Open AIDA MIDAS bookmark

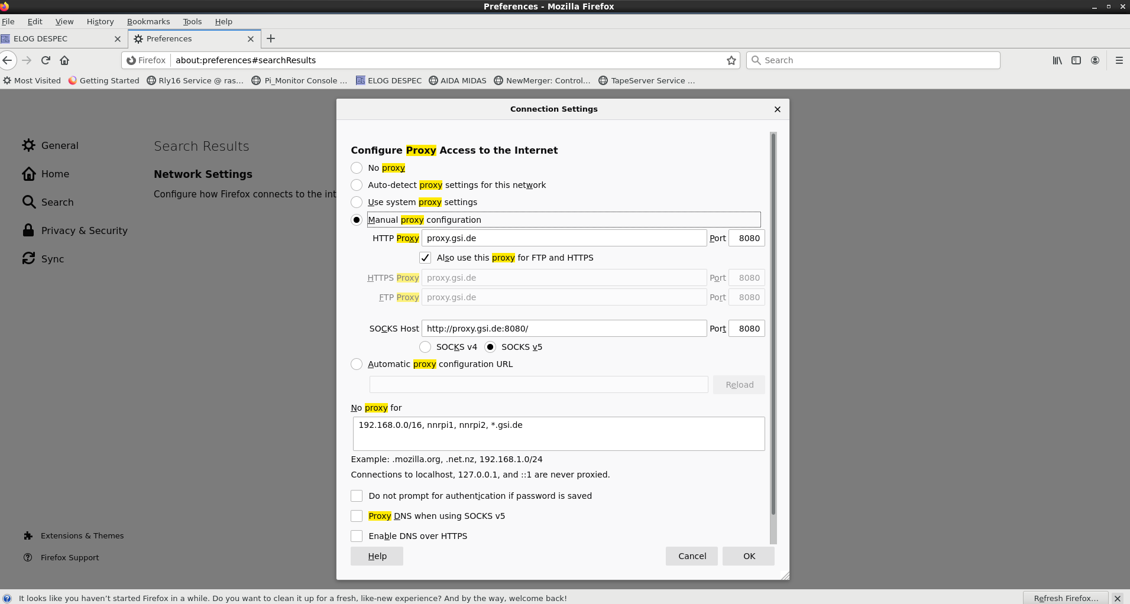[x=458, y=81]
